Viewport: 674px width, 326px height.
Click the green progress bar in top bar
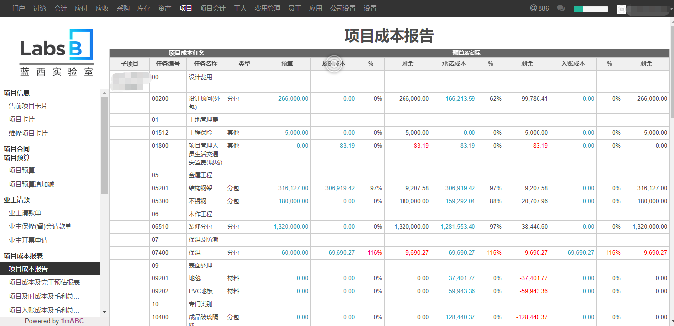pos(591,9)
